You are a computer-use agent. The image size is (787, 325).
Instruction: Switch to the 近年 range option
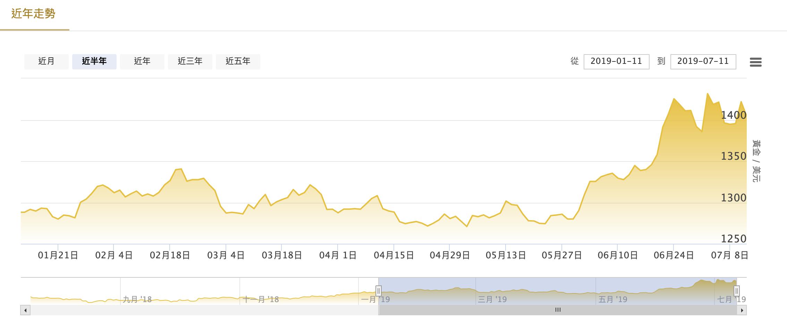[x=142, y=61]
